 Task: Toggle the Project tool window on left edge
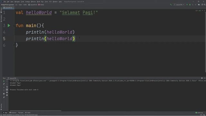point(1,10)
